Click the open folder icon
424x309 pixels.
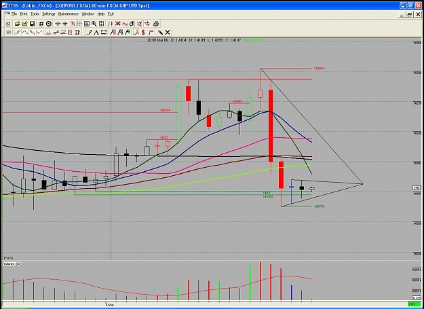[x=18, y=24]
